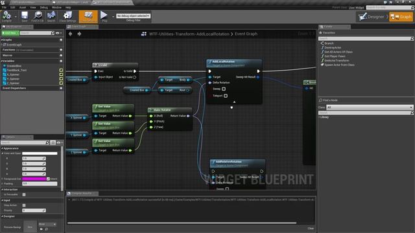Add a new function with plus icon
Image resolution: width=415 pixels, height=233 pixels.
[x=61, y=50]
